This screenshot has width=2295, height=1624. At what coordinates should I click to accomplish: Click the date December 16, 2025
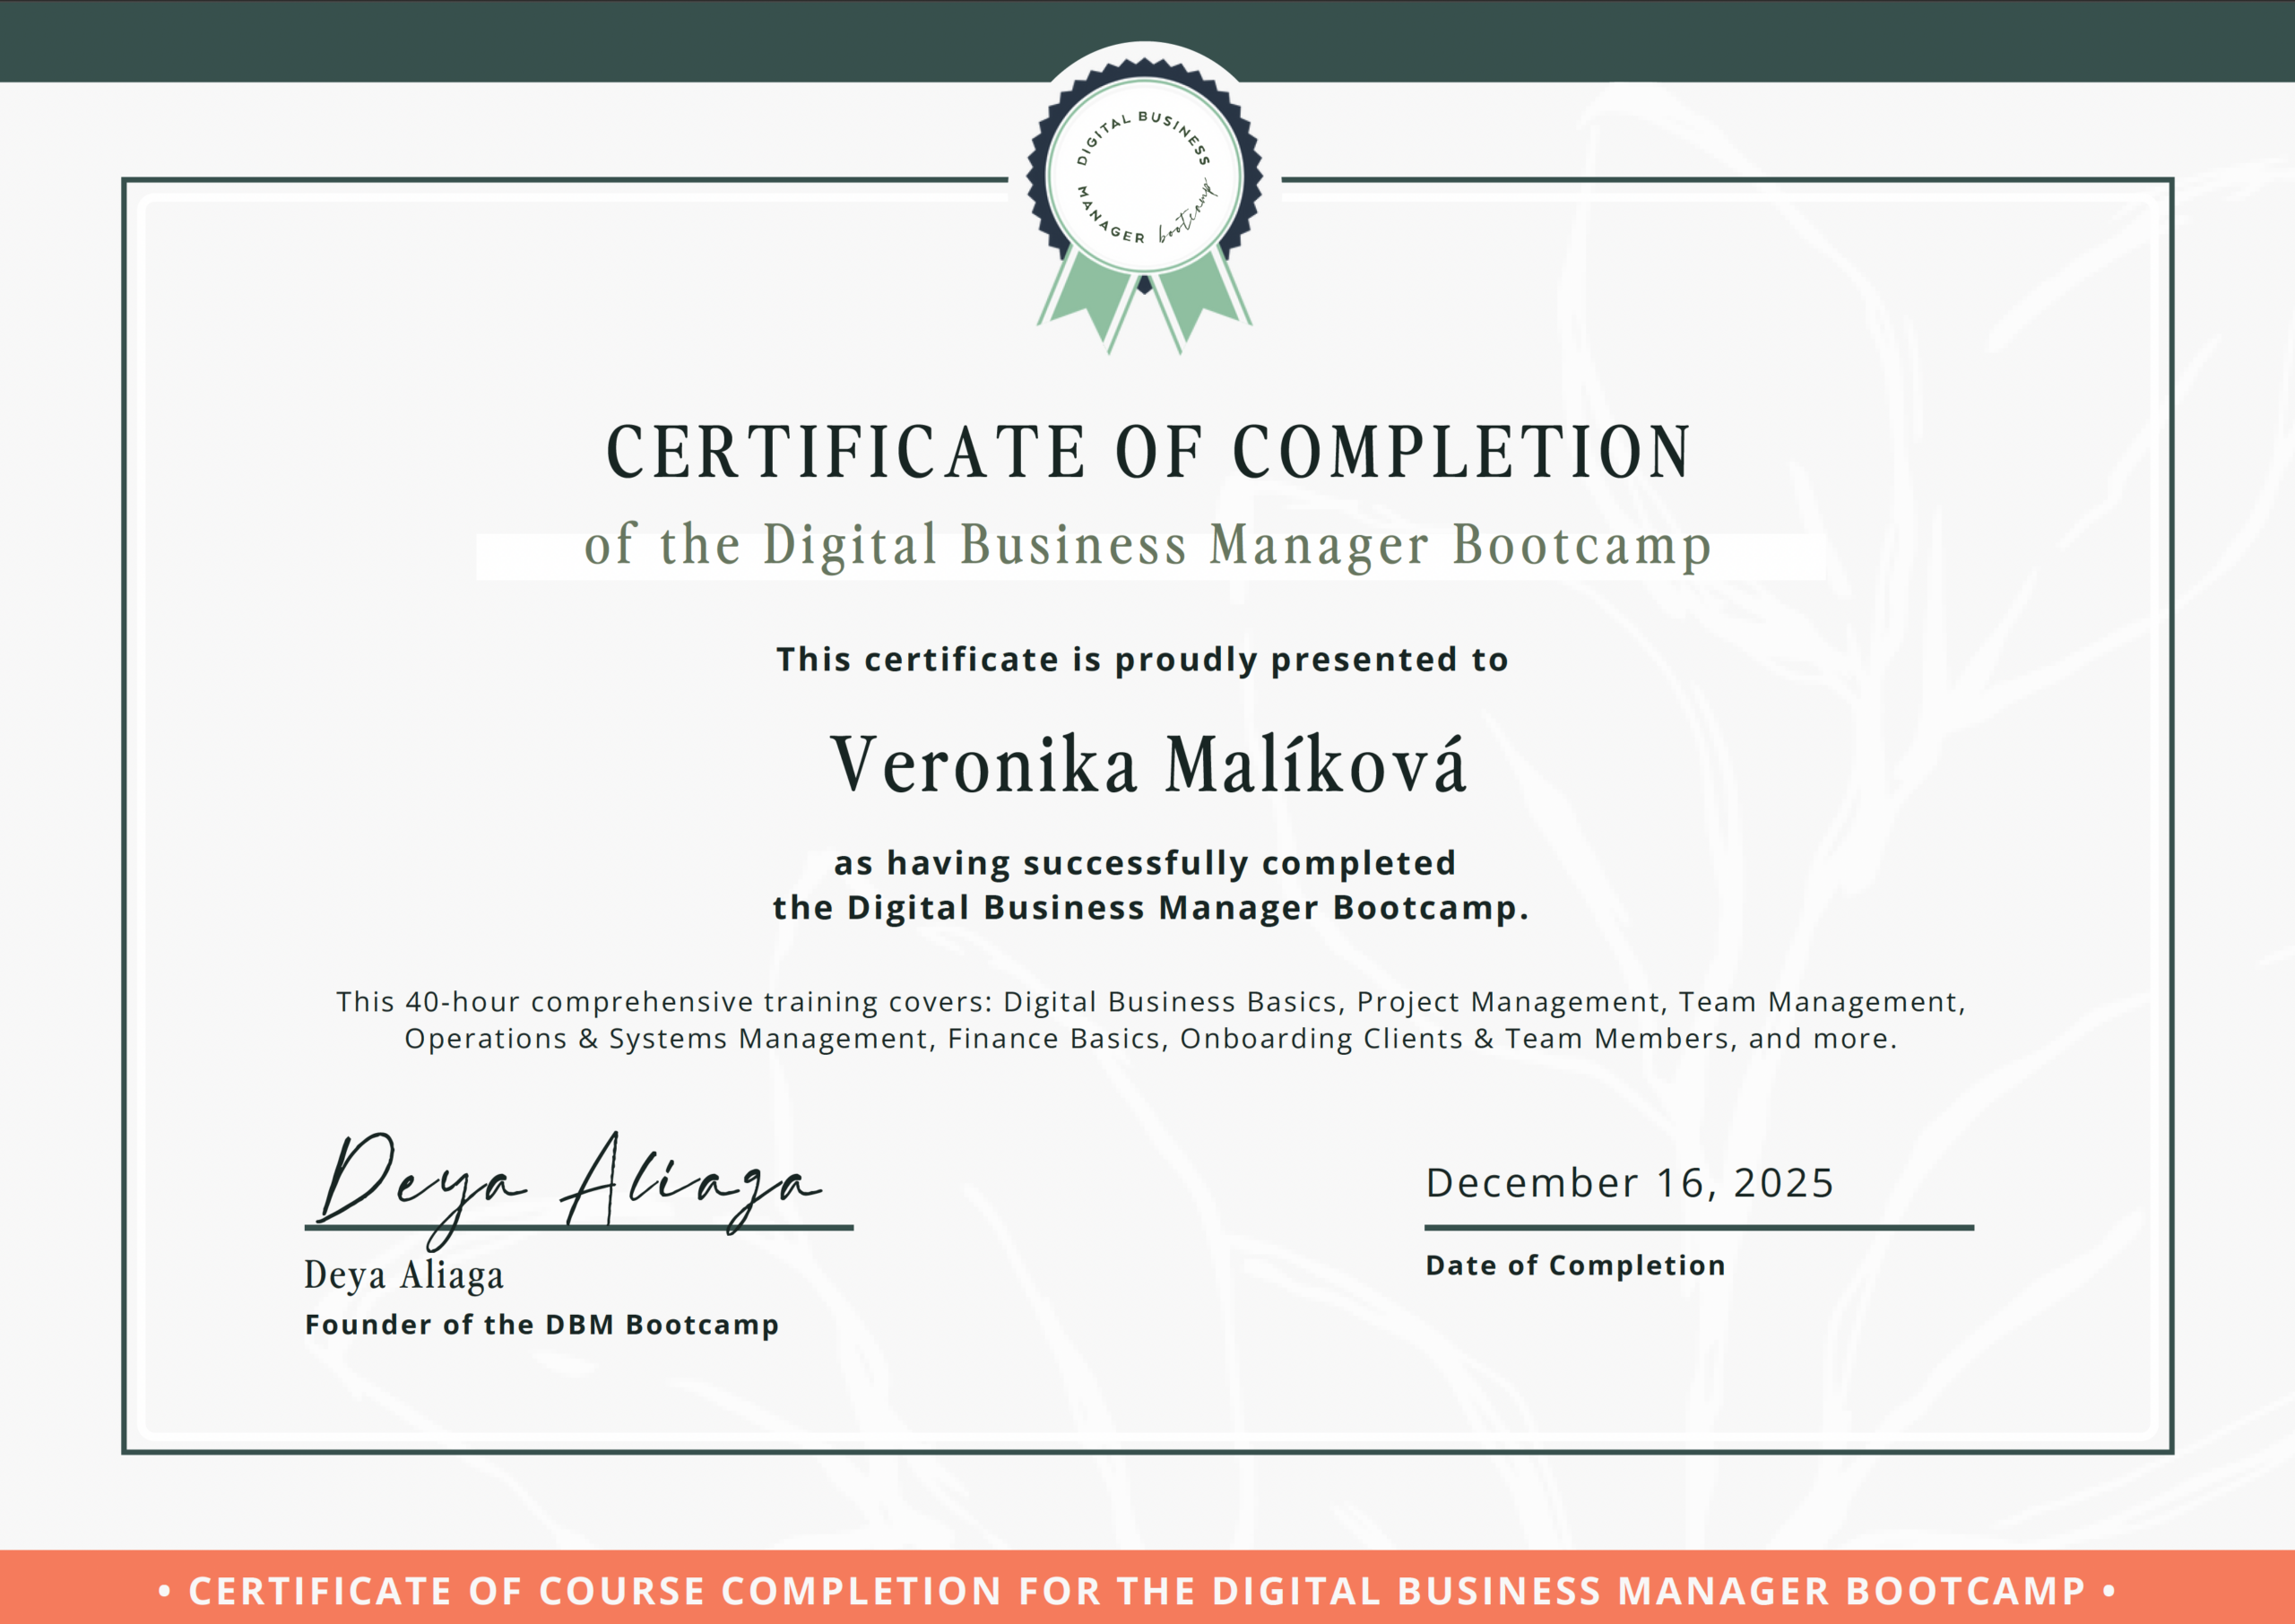click(1629, 1183)
